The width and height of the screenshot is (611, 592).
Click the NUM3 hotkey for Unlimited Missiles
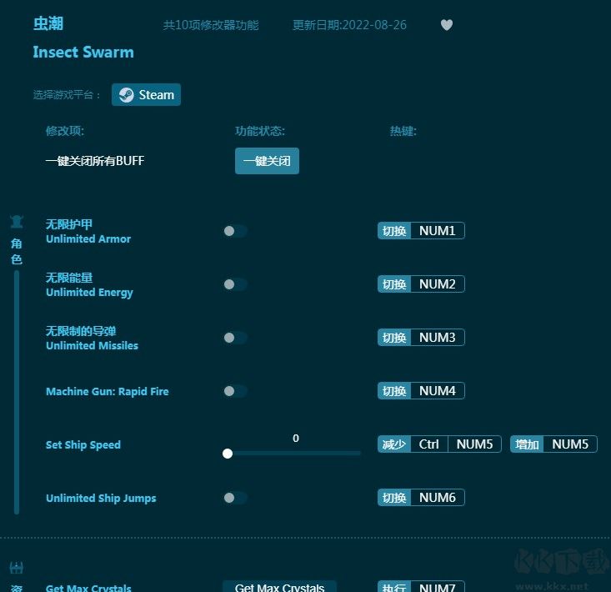click(438, 338)
